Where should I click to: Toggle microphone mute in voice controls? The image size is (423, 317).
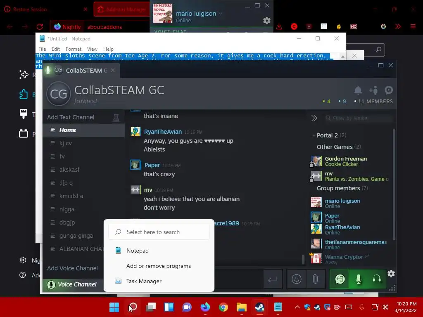point(358,279)
